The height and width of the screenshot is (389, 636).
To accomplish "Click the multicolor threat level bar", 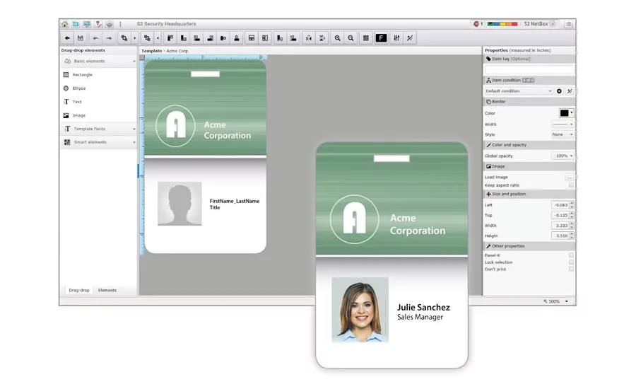I will point(502,24).
